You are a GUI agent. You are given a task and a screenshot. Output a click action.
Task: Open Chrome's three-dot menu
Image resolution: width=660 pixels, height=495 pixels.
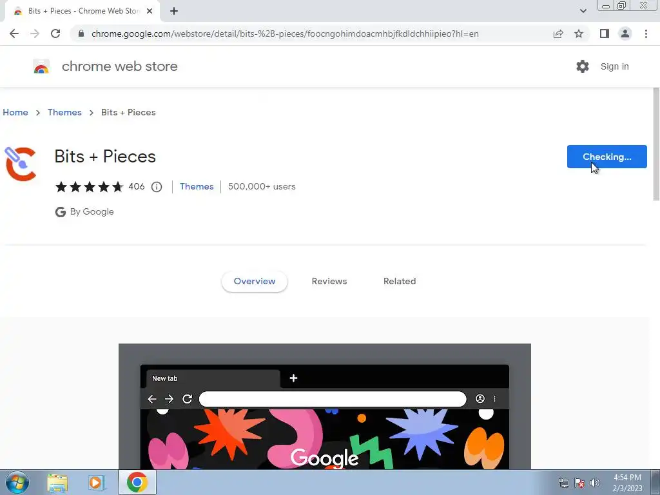[x=646, y=34]
